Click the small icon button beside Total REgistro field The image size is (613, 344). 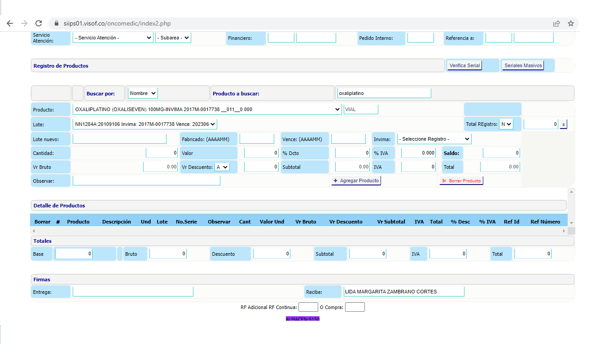(564, 125)
